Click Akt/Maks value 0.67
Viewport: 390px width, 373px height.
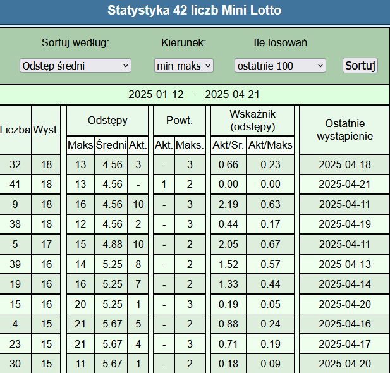point(271,245)
